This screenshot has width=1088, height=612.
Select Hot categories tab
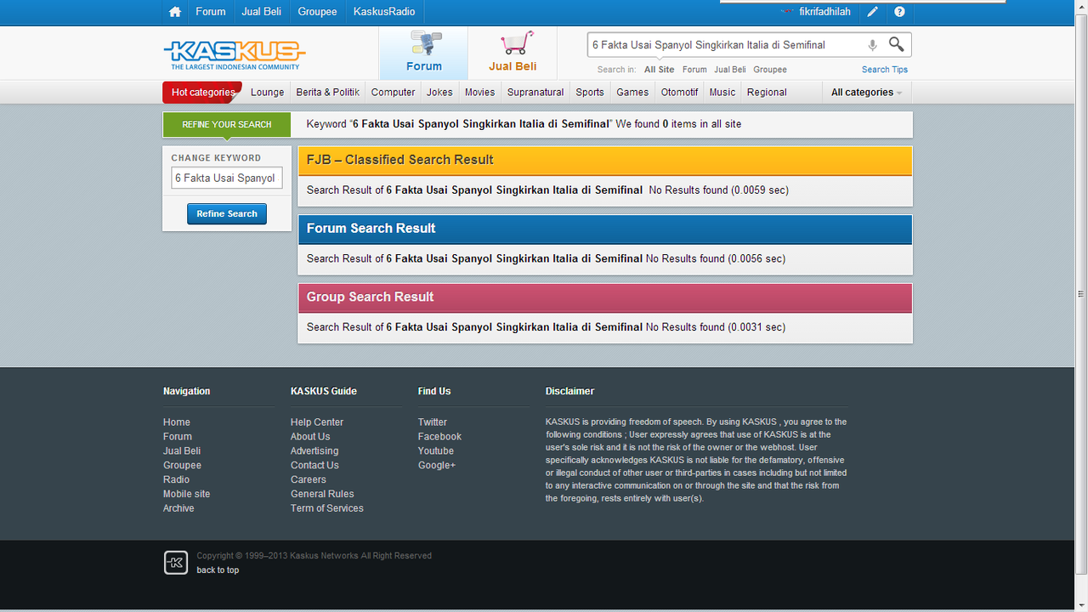click(x=203, y=93)
